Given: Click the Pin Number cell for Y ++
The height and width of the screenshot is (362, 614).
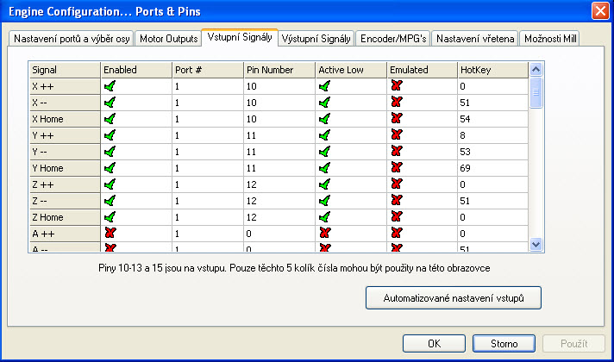Looking at the screenshot, I should click(x=279, y=135).
